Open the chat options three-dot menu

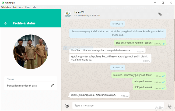(x=169, y=14)
